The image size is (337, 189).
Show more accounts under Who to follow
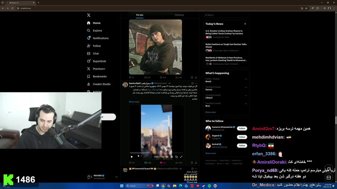coord(211,153)
